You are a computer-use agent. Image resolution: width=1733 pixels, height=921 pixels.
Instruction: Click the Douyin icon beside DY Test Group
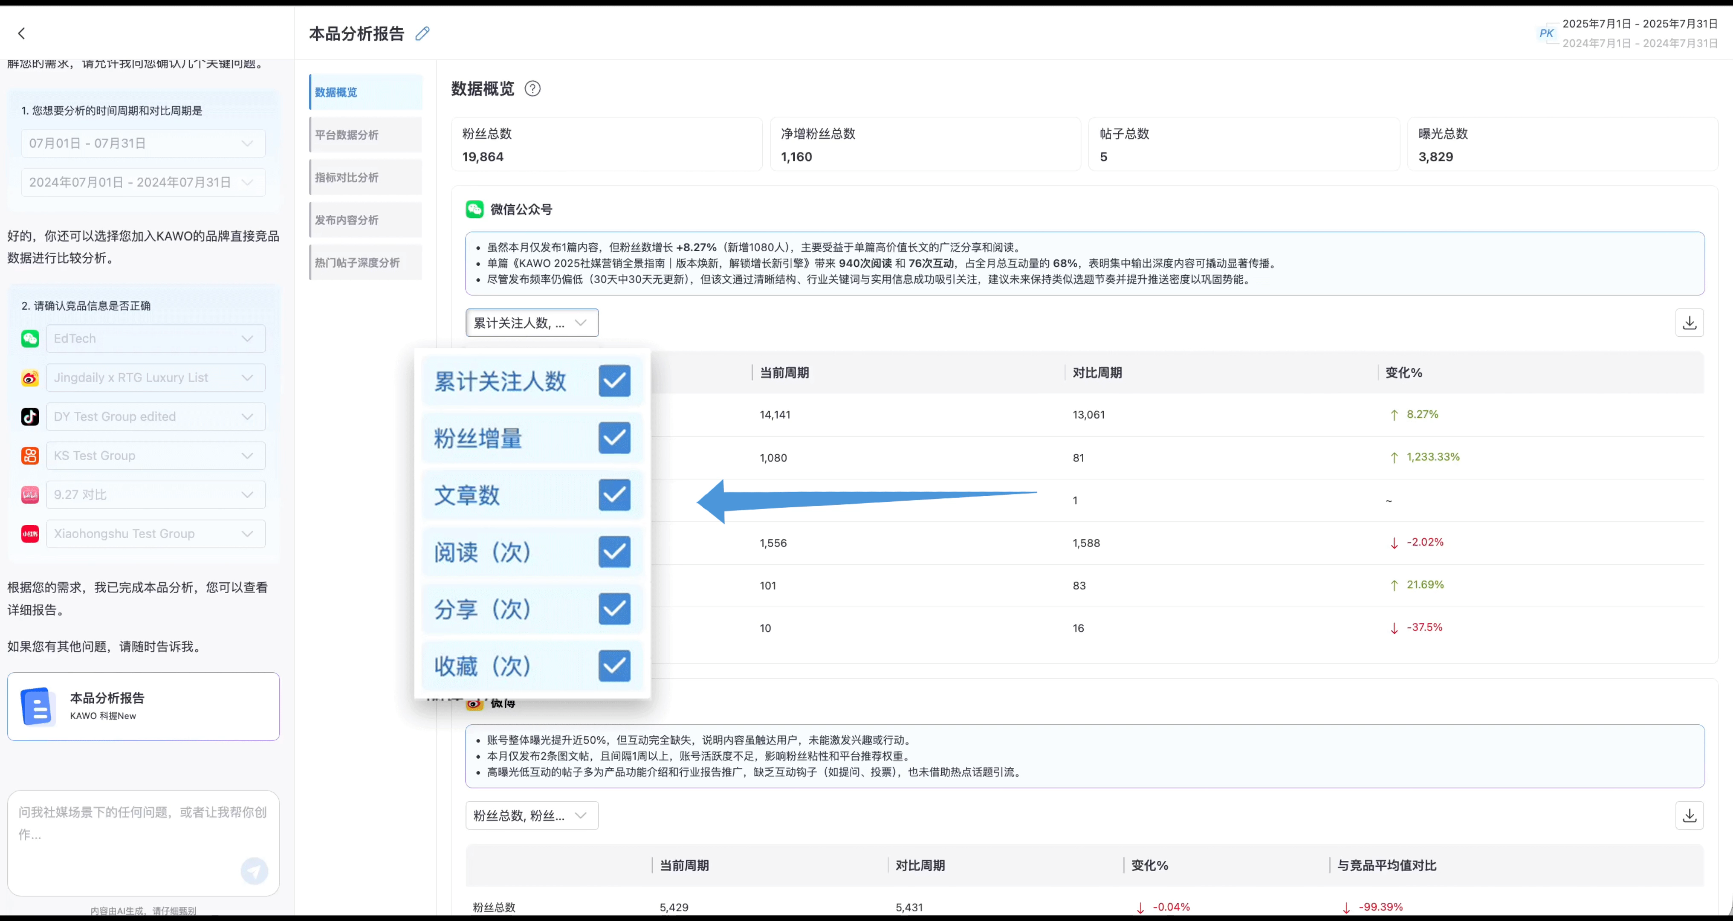tap(30, 416)
